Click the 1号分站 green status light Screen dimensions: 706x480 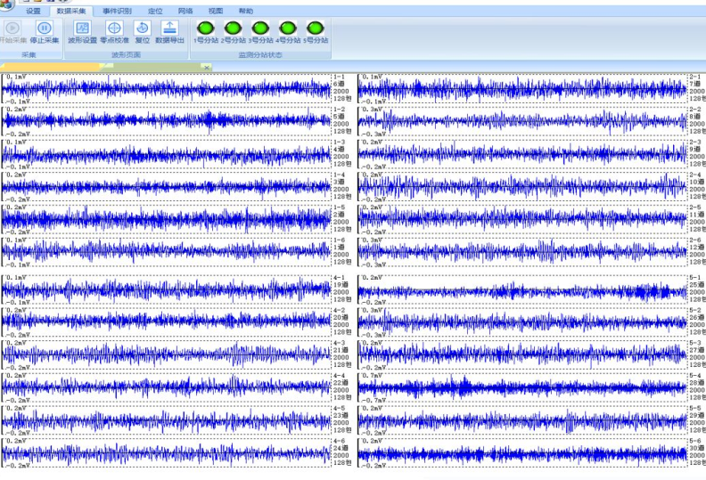(206, 28)
